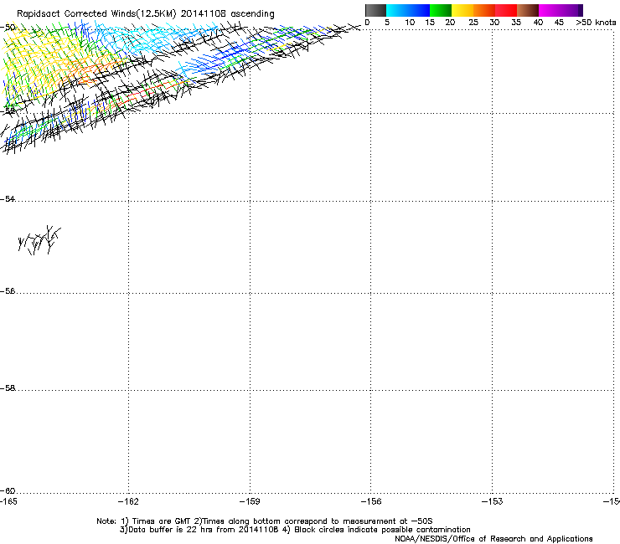Click the 'NOAA/NESDIS/Office of Research and Applications' credit
The height and width of the screenshot is (544, 620).
[x=493, y=539]
